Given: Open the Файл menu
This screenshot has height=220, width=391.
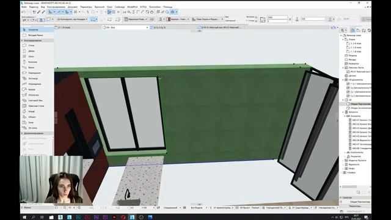Looking at the screenshot, I should click(24, 7).
